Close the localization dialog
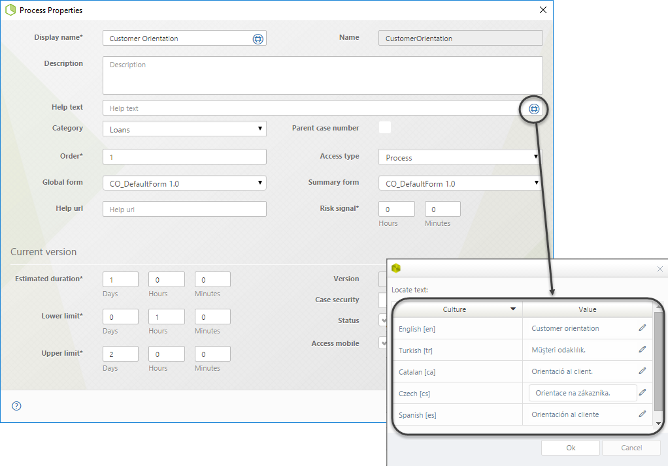The image size is (668, 466). (660, 269)
